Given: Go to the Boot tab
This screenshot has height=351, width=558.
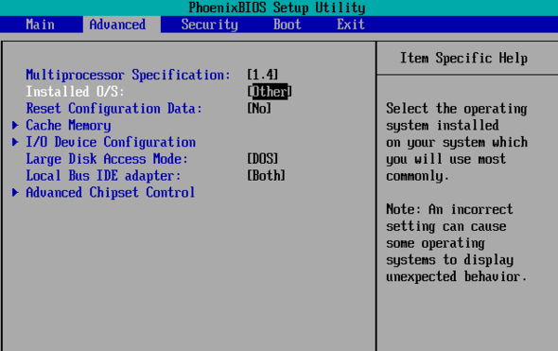Looking at the screenshot, I should pyautogui.click(x=287, y=25).
